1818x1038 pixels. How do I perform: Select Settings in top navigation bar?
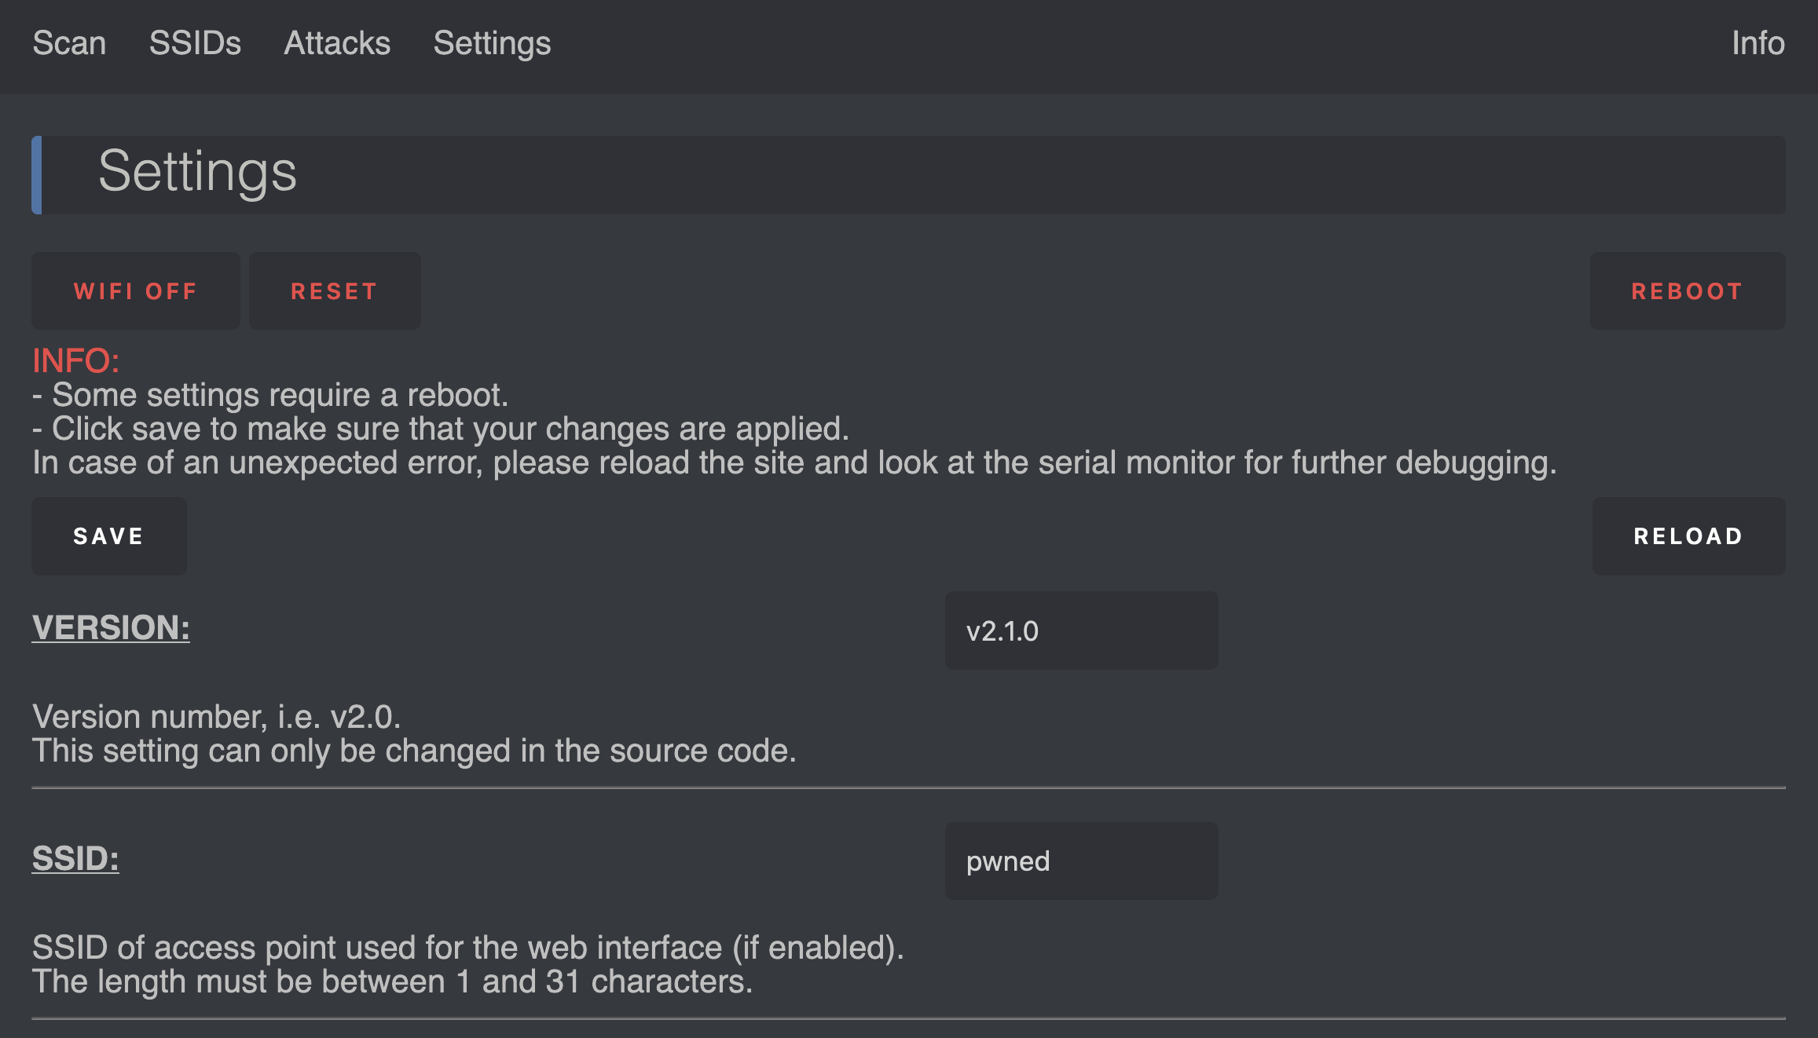click(x=492, y=43)
